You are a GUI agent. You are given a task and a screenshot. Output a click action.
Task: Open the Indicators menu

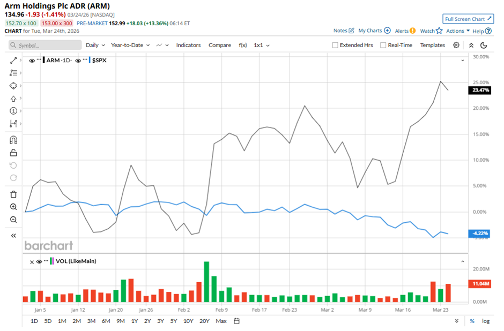coord(188,46)
